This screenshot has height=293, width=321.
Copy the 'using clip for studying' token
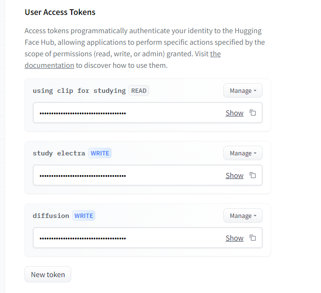pyautogui.click(x=253, y=113)
